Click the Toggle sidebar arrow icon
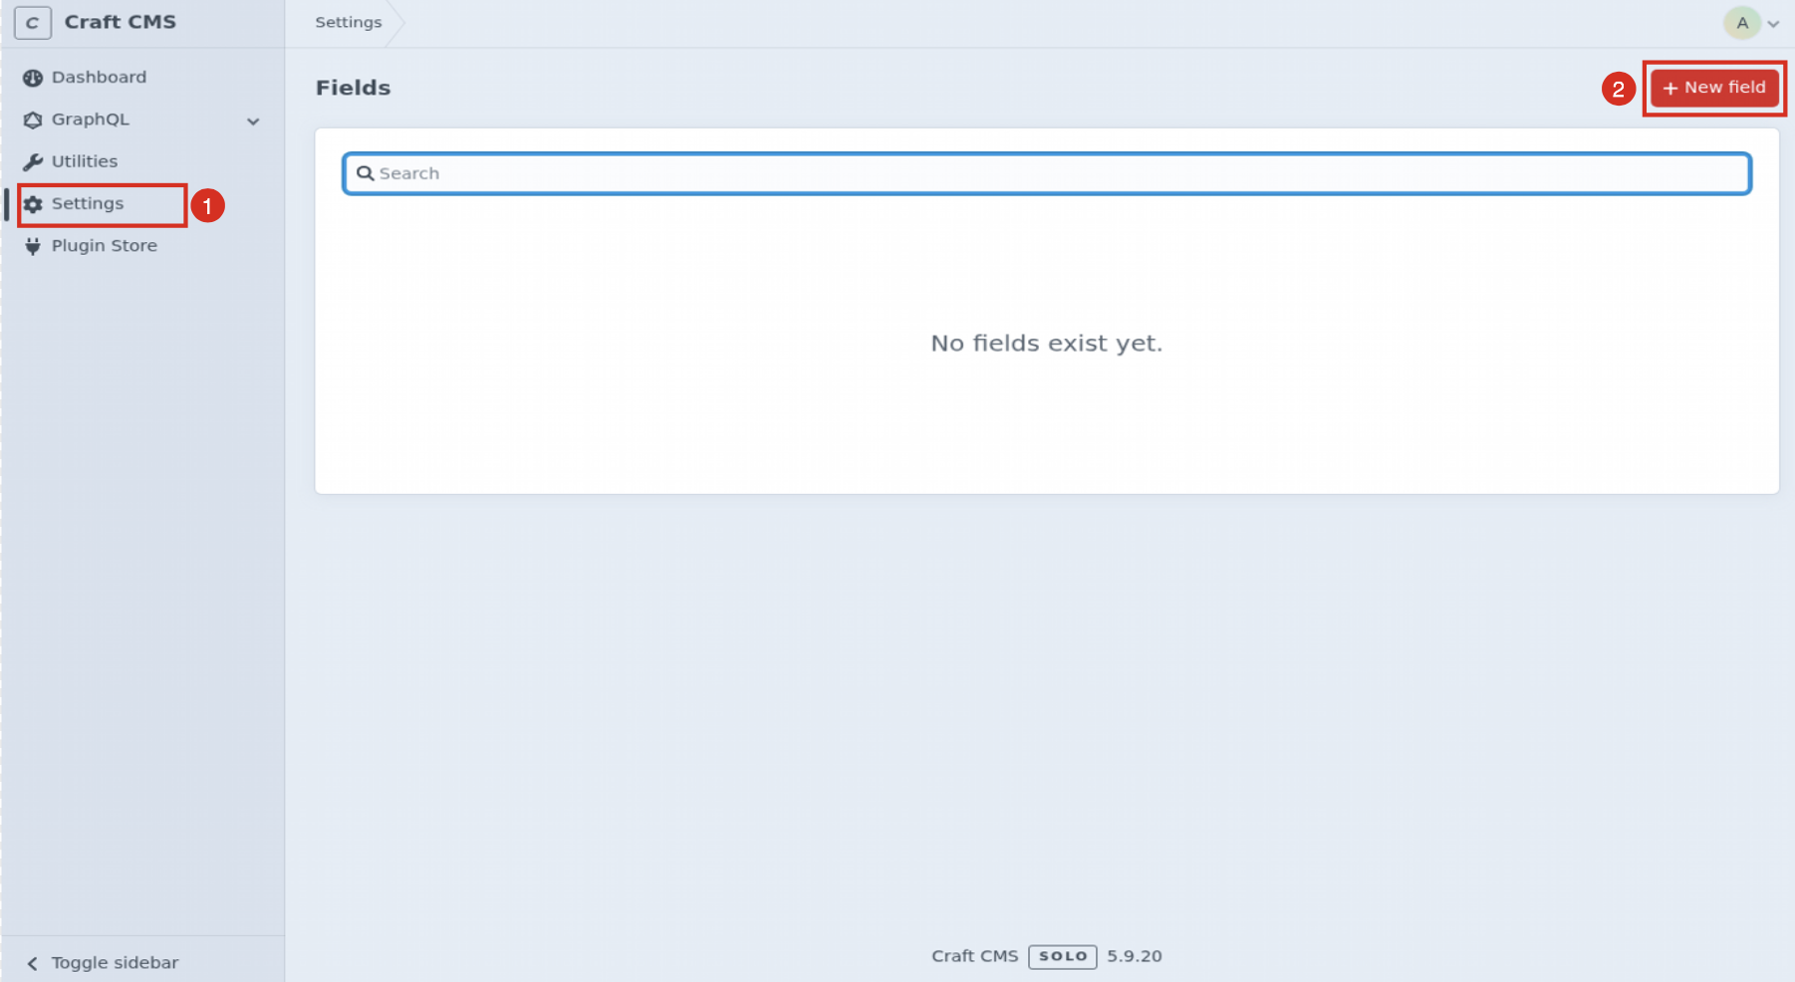This screenshot has width=1795, height=982. click(x=33, y=963)
